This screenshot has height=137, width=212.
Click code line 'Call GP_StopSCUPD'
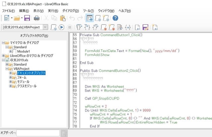[x=102, y=99]
